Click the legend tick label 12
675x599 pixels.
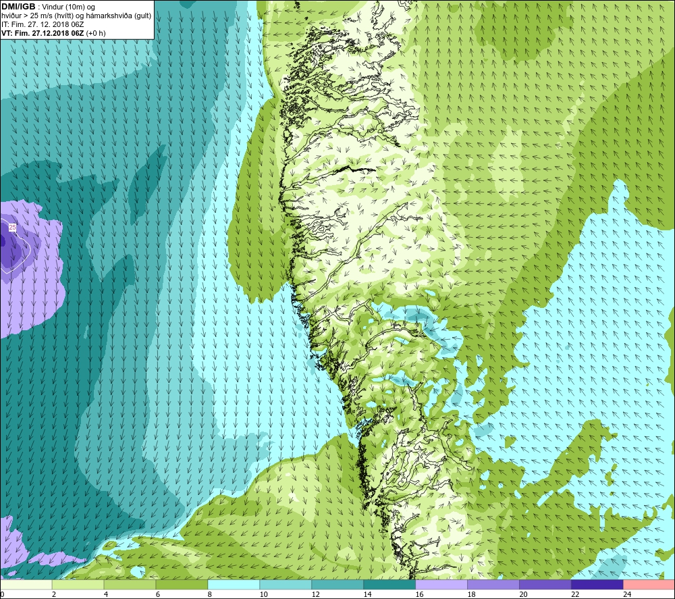click(x=315, y=594)
